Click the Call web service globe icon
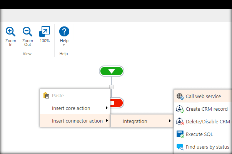This screenshot has width=232, height=154. click(x=180, y=96)
